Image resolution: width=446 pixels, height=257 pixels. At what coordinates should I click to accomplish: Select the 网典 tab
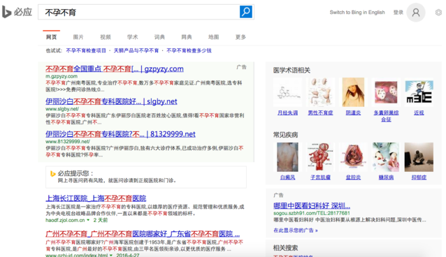[x=187, y=37]
